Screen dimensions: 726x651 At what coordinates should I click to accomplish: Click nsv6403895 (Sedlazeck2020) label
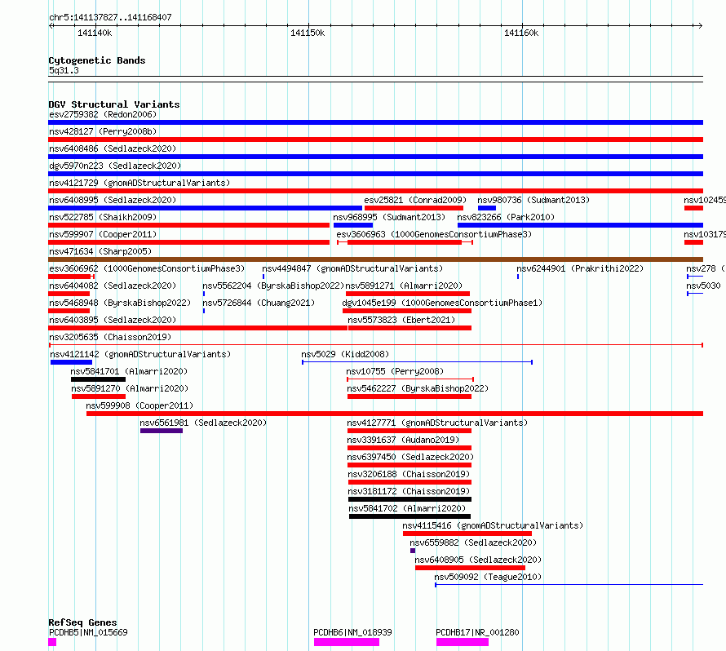point(113,320)
